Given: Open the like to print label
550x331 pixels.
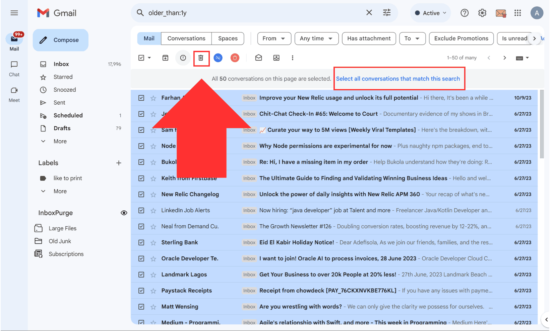Looking at the screenshot, I should click(68, 178).
